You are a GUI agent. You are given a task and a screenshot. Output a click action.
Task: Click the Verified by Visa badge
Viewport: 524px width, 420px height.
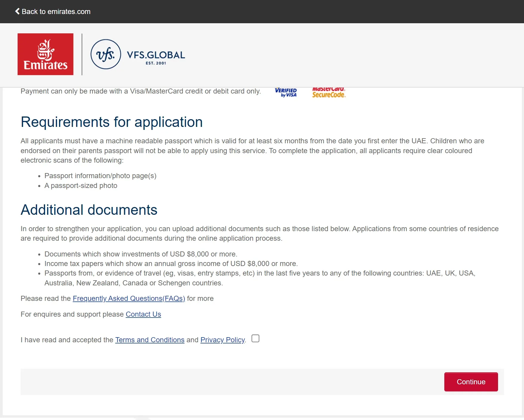286,92
